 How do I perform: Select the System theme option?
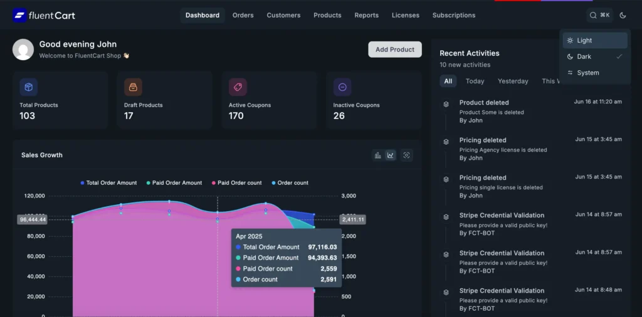595,73
